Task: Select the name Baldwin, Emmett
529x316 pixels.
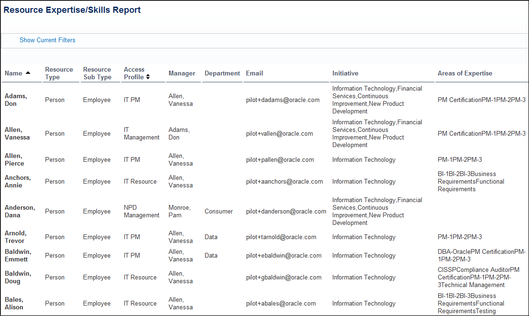Action: (18, 256)
